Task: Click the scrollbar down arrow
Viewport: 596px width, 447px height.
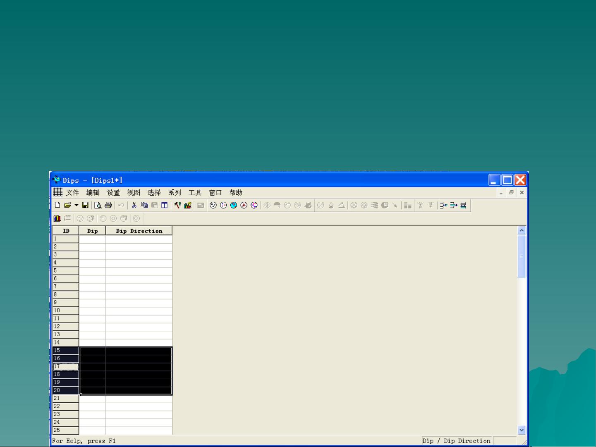Action: 522,430
